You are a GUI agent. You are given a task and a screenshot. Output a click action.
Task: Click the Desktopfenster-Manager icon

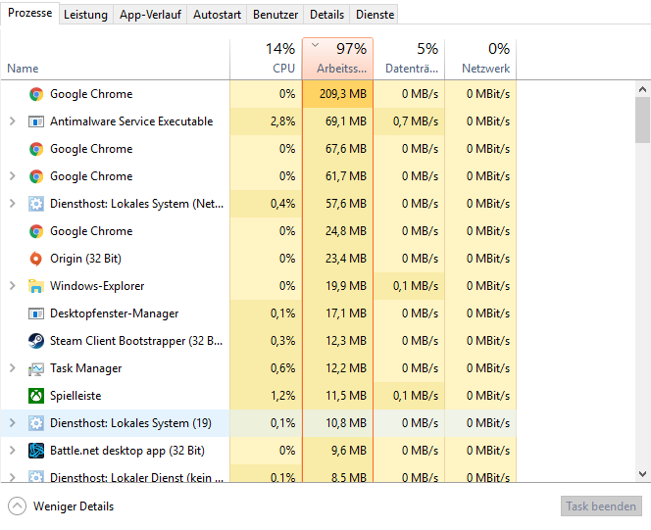(36, 313)
